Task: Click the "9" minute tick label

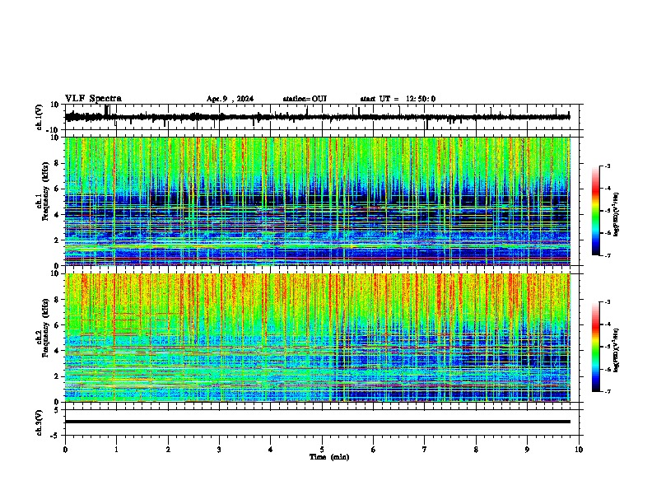Action: [x=527, y=450]
